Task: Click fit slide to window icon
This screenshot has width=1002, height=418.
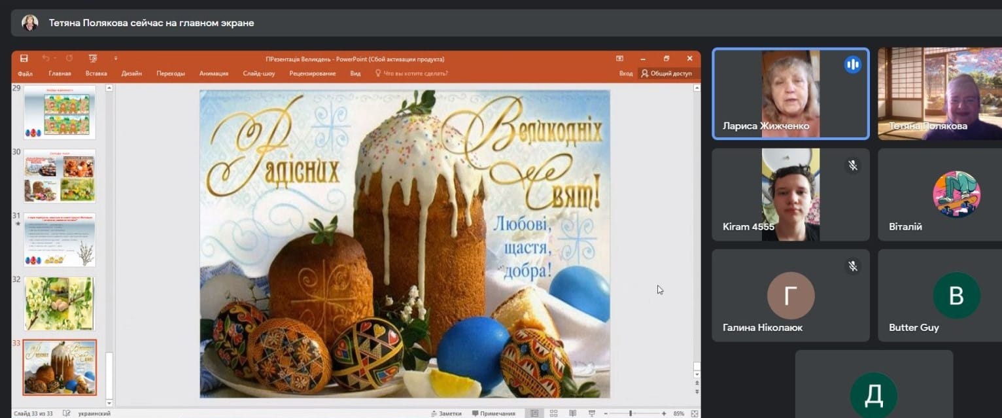Action: [694, 413]
